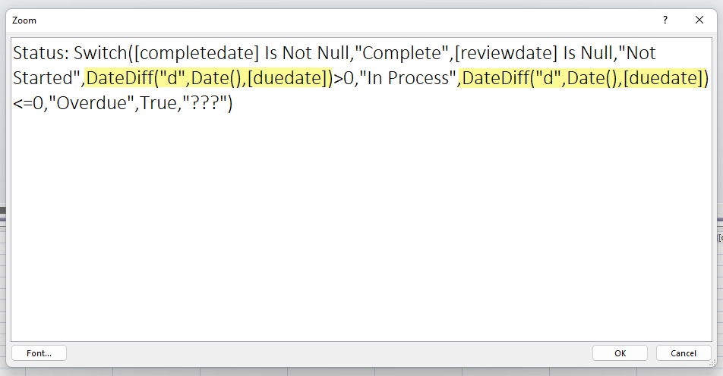Confirm the expression with OK
This screenshot has width=723, height=376.
pyautogui.click(x=620, y=353)
